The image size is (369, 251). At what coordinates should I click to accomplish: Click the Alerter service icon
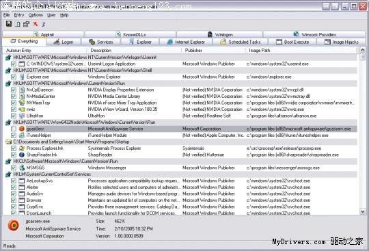pos(22,187)
